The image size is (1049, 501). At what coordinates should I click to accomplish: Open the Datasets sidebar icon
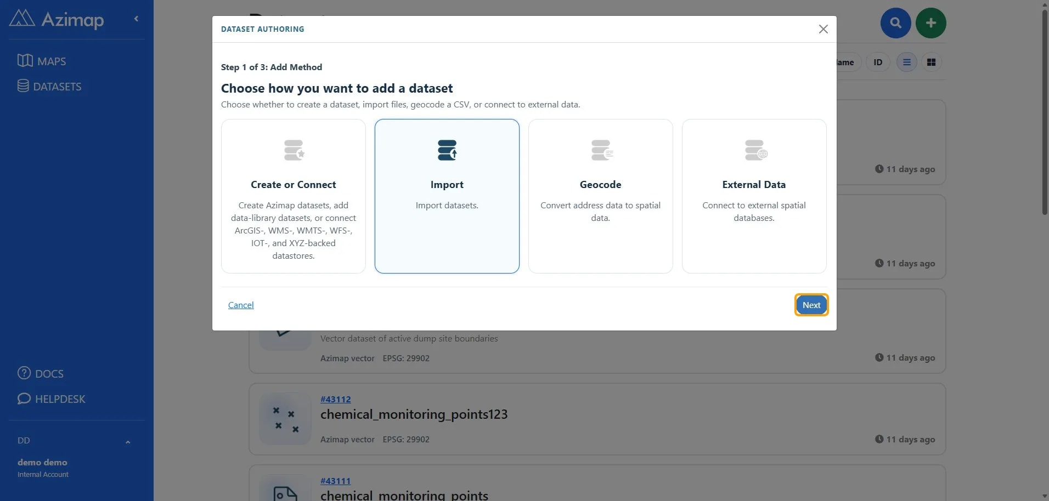[23, 86]
